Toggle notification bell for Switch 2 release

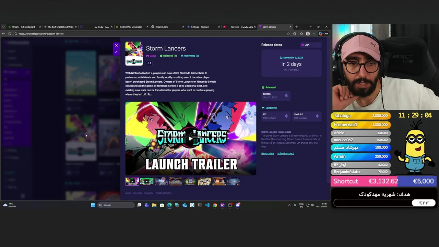tap(317, 116)
